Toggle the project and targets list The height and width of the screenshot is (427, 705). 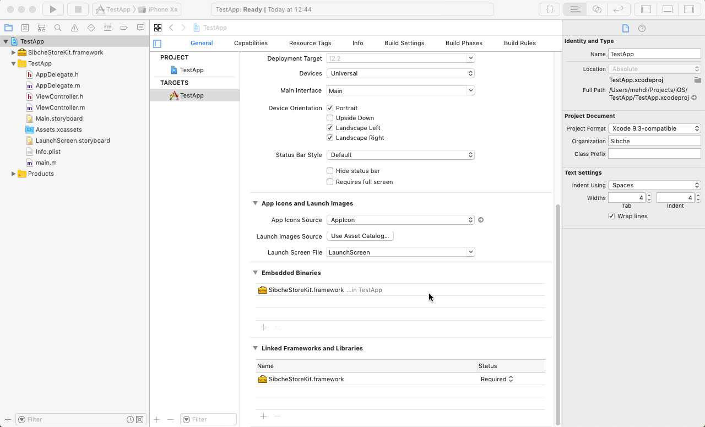pyautogui.click(x=158, y=44)
